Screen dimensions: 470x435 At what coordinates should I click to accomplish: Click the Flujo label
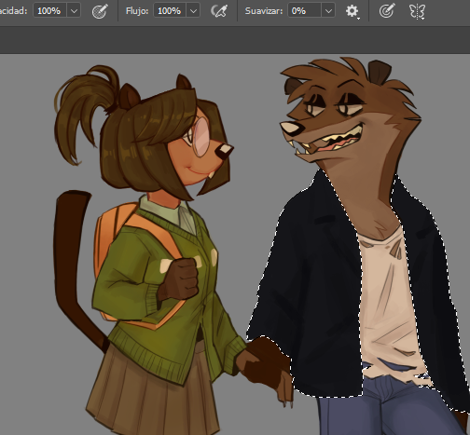(137, 11)
